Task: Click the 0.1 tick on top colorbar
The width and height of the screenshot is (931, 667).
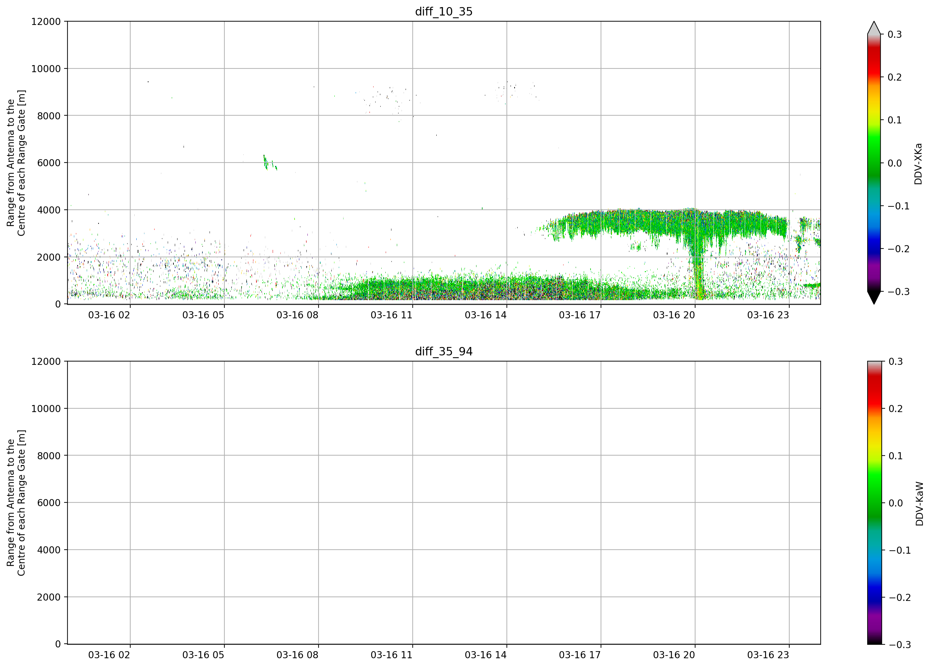Action: (895, 120)
